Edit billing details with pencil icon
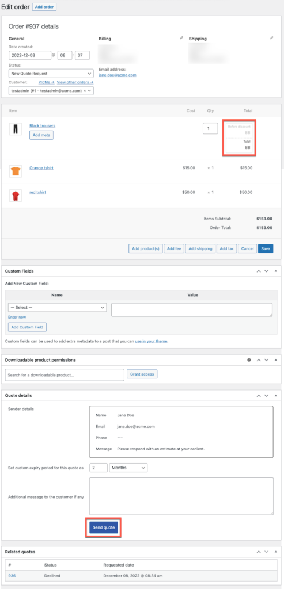The height and width of the screenshot is (589, 284). click(181, 38)
